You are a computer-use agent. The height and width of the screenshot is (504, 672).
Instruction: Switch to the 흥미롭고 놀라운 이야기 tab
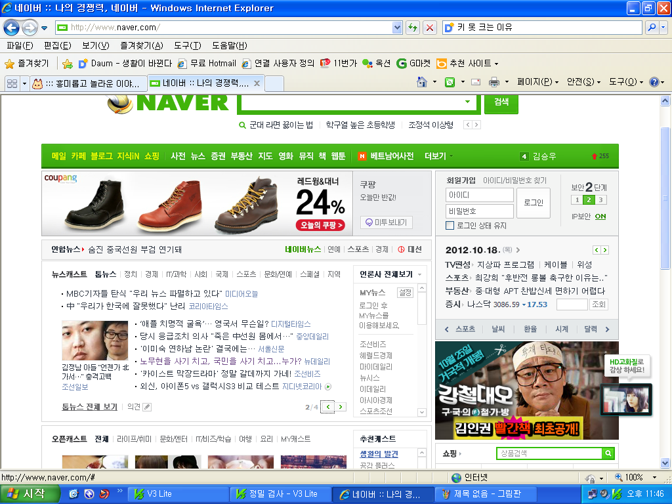(x=89, y=83)
